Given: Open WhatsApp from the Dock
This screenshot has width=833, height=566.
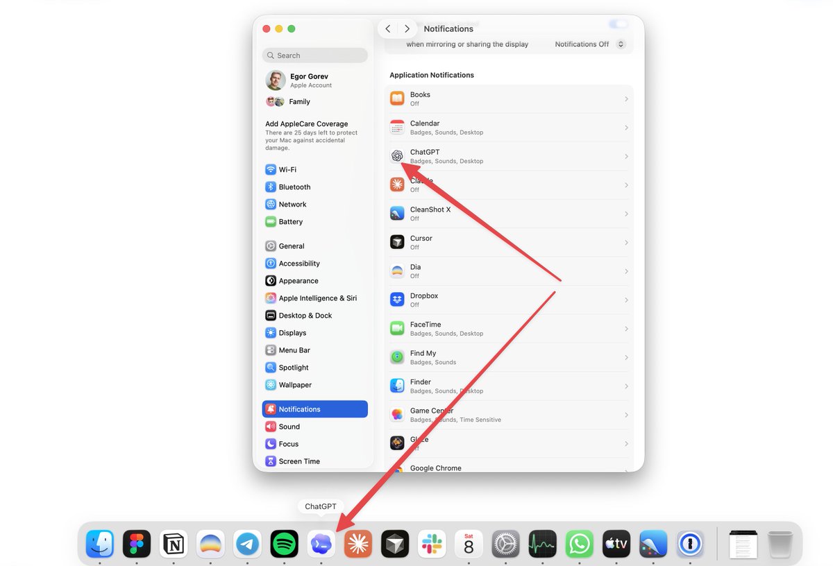Looking at the screenshot, I should point(580,544).
